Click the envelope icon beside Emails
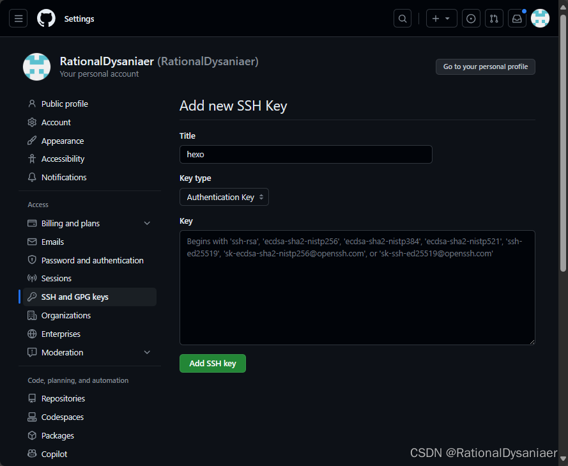 (x=32, y=242)
